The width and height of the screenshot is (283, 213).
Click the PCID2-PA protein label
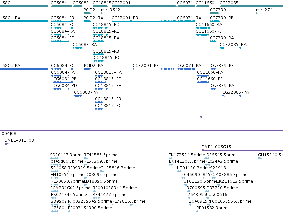pyautogui.click(x=94, y=66)
